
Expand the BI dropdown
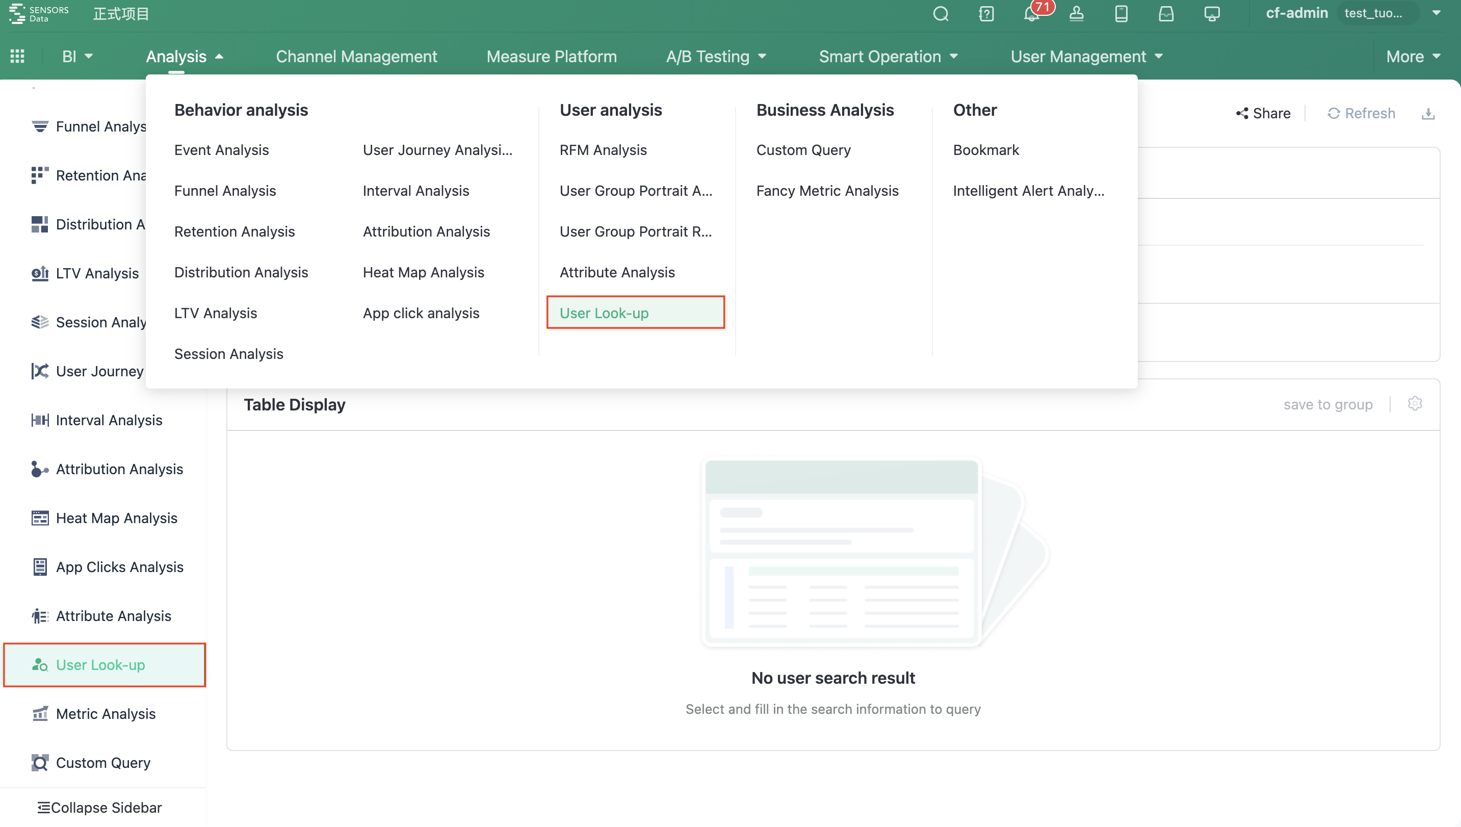(76, 56)
